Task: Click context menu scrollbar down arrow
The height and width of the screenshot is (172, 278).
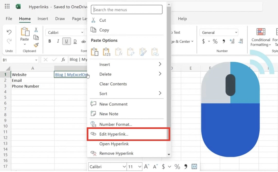Action: point(169,155)
